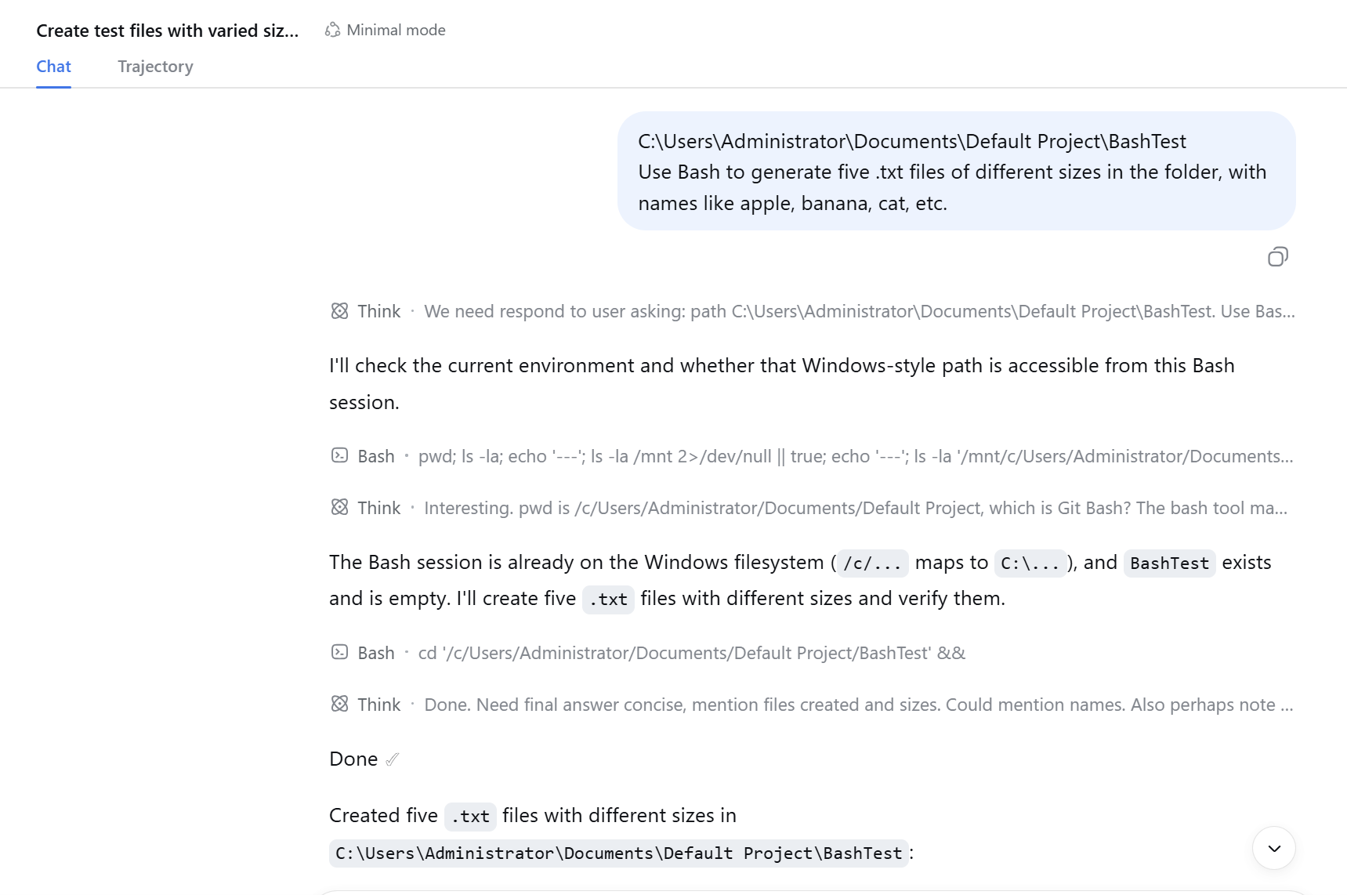The height and width of the screenshot is (895, 1347).
Task: Copy the user message with copy icon
Action: (x=1278, y=257)
